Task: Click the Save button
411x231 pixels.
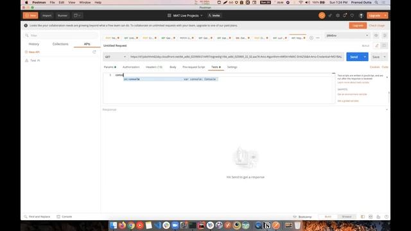Action: click(376, 57)
